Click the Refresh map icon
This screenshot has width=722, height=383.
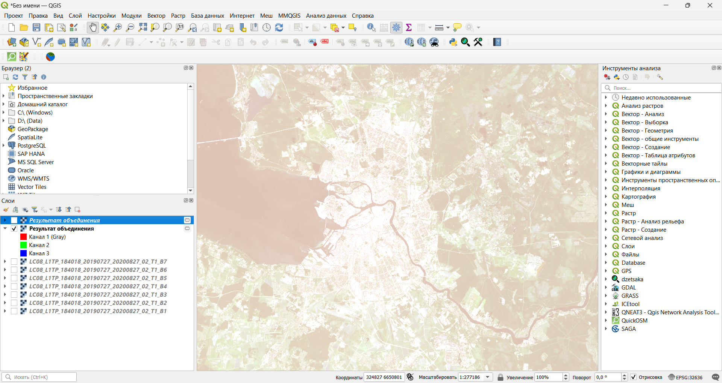[x=279, y=27]
